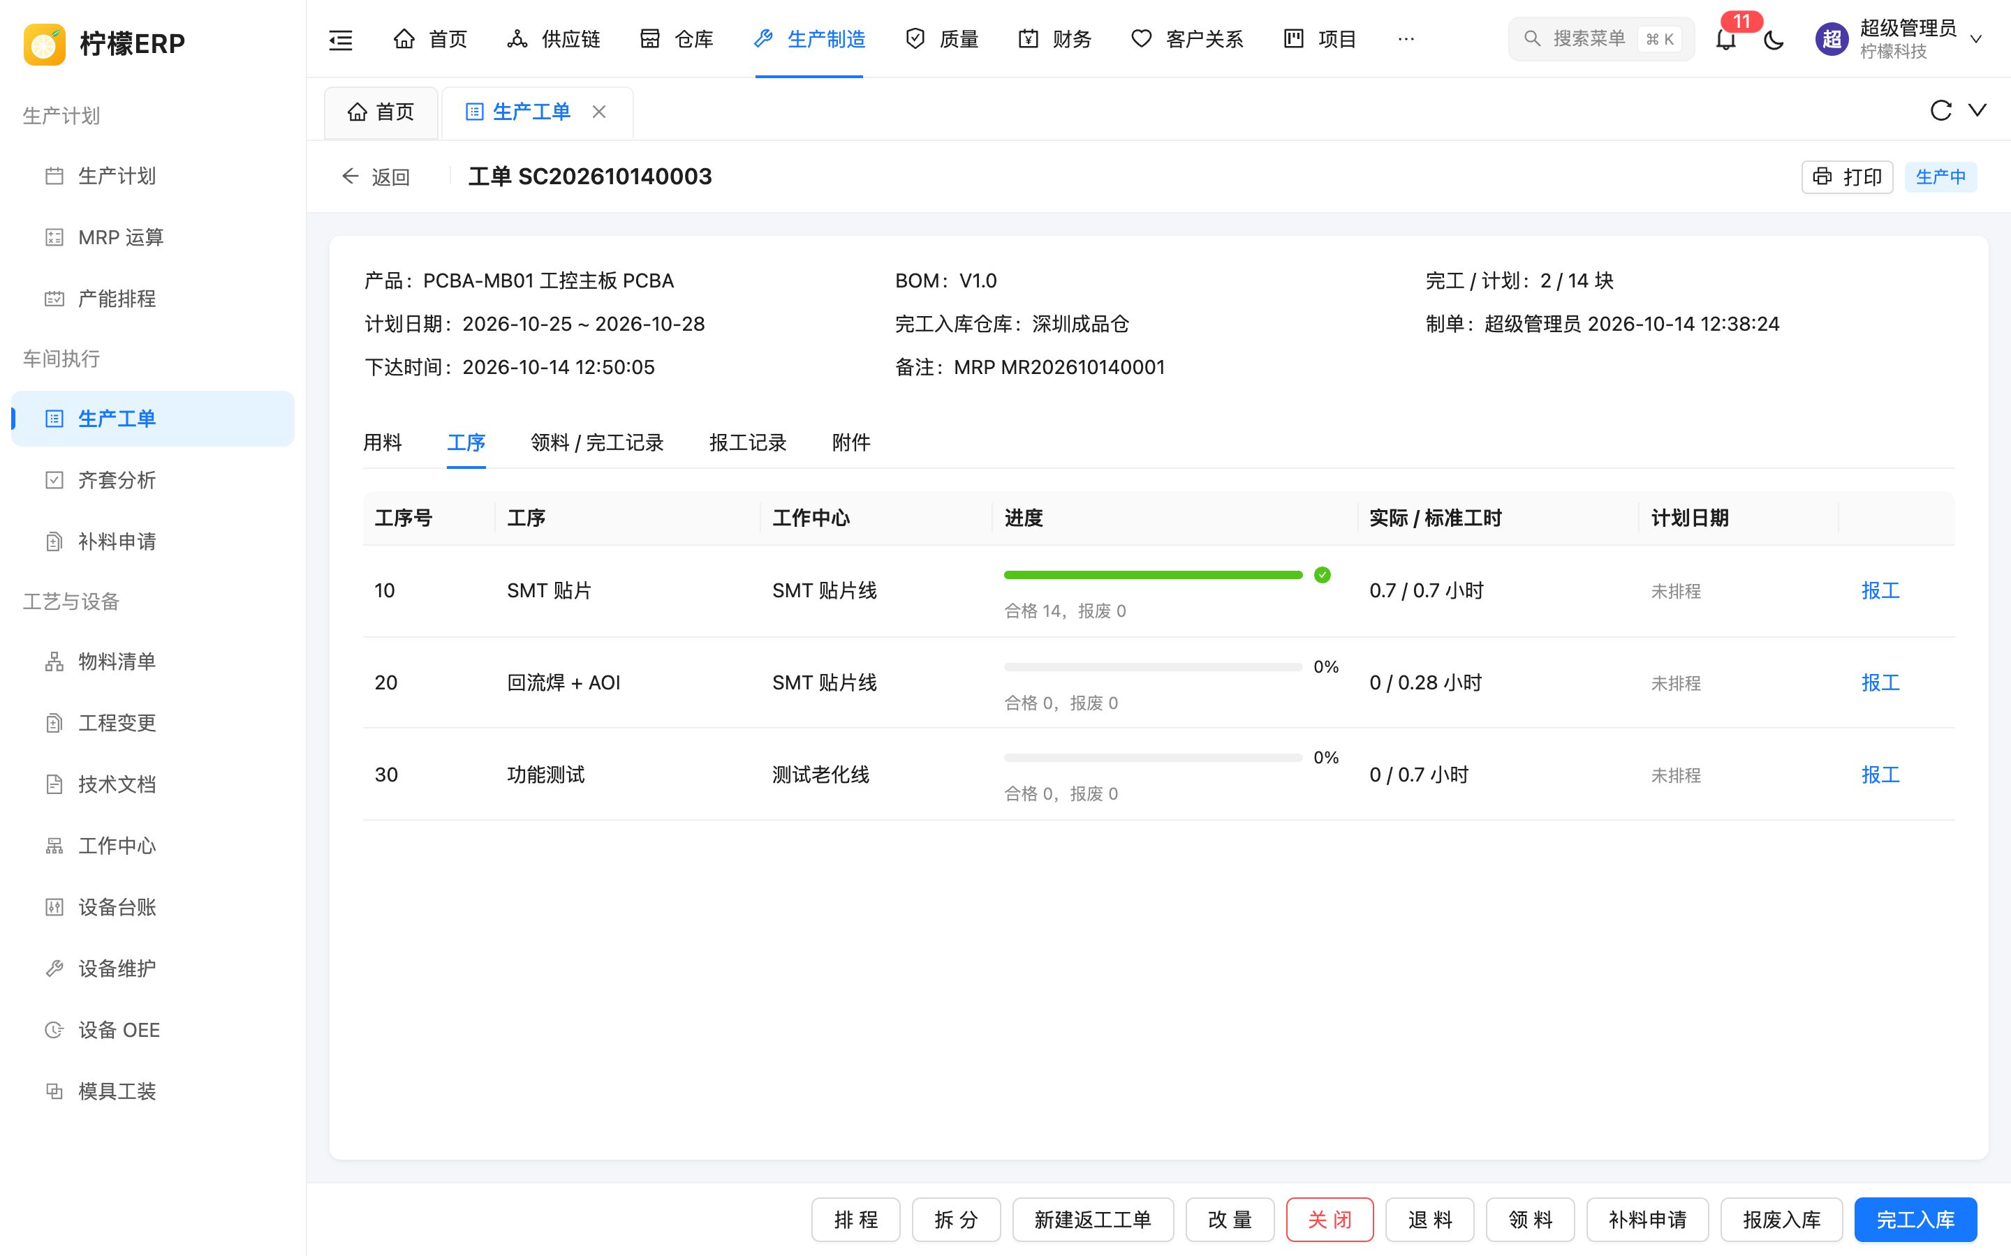Switch to the 附件 tab

point(851,443)
